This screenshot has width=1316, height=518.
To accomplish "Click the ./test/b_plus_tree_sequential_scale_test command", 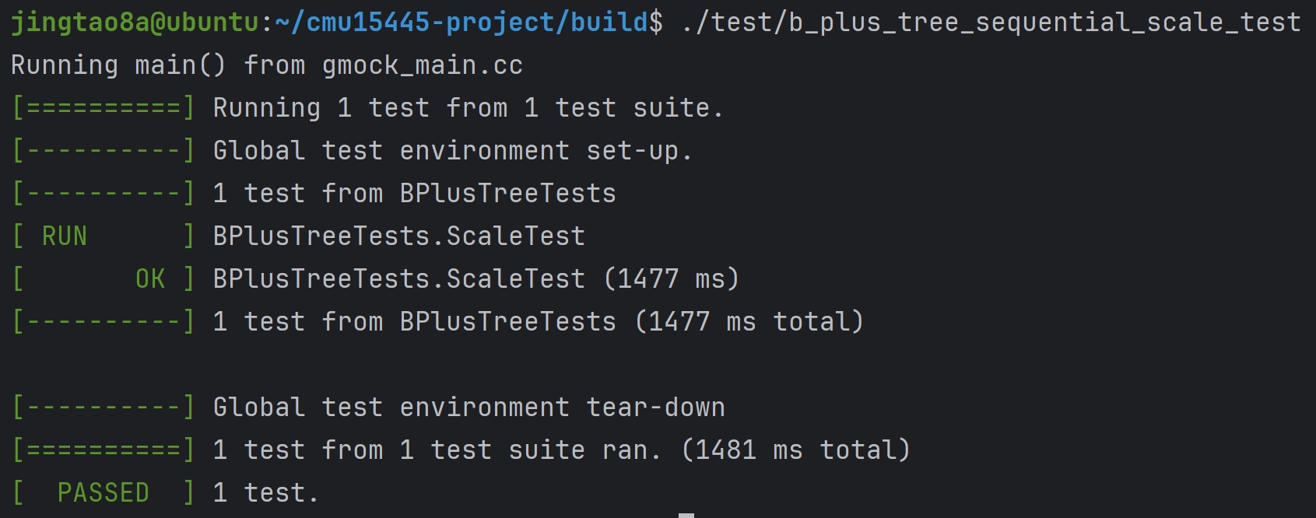I will [991, 23].
